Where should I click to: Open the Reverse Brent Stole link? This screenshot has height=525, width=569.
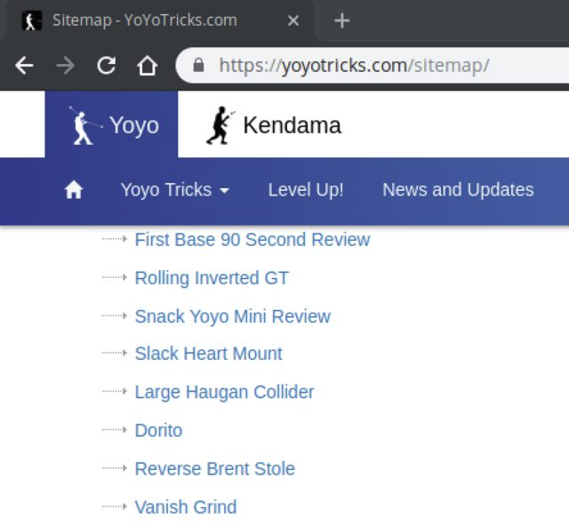pos(215,469)
